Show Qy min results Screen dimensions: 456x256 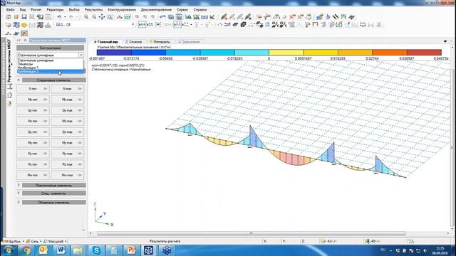33,110
